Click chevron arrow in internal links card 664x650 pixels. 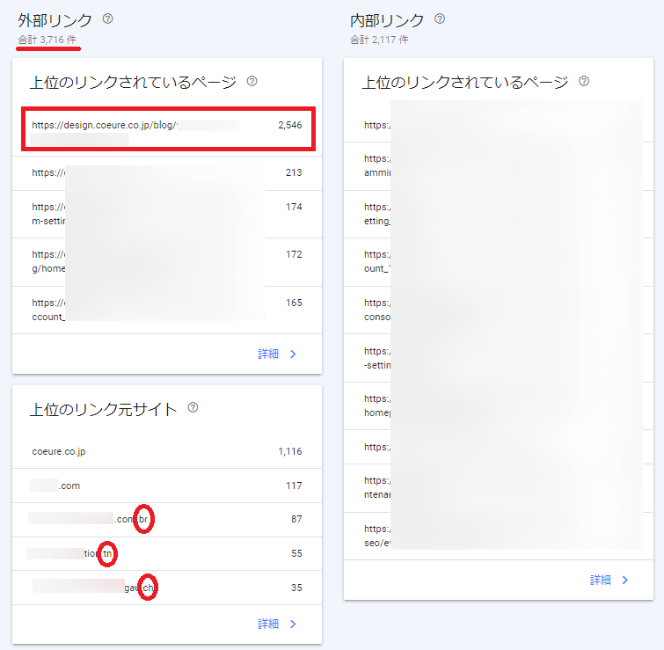pyautogui.click(x=625, y=580)
